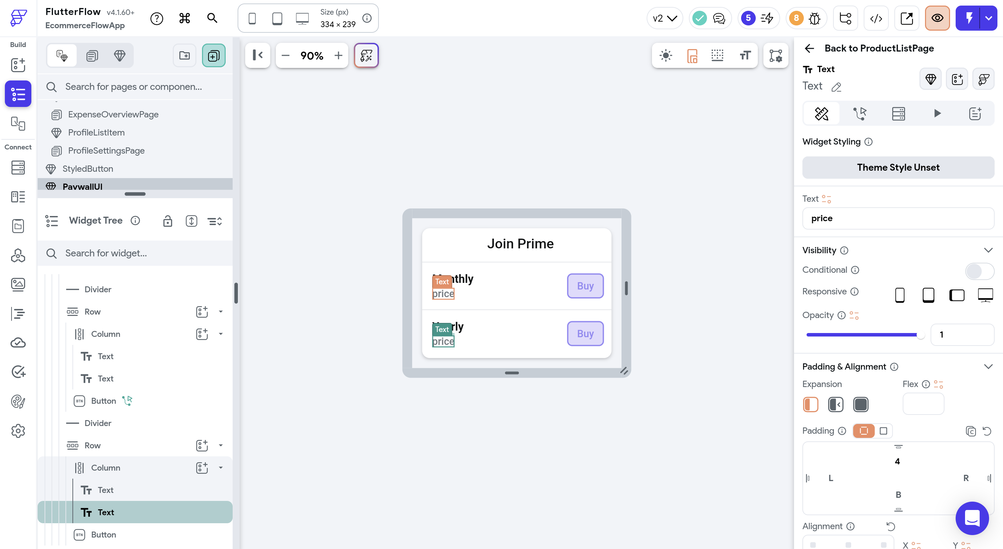
Task: Add widget to first Row icon
Action: click(202, 311)
